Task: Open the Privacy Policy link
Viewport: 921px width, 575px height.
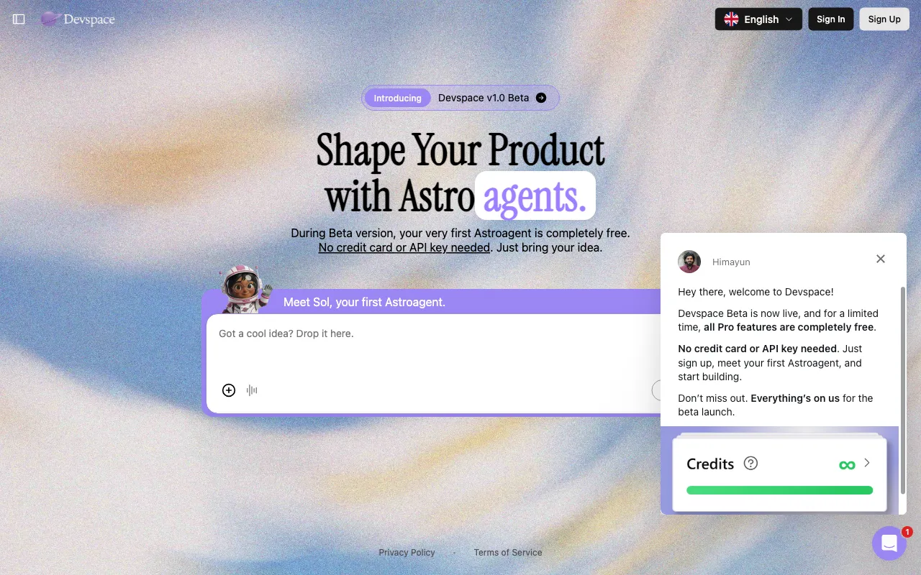Action: [407, 553]
